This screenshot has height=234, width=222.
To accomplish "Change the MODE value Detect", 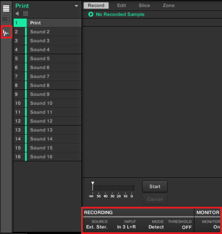I will [156, 227].
